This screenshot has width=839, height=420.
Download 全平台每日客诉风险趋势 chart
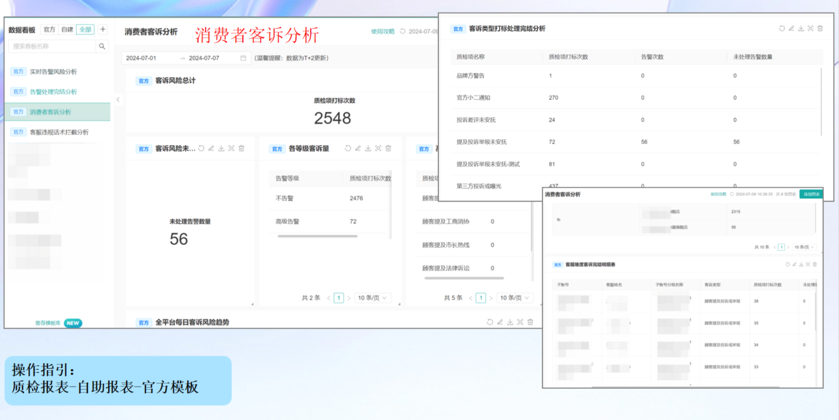[510, 322]
